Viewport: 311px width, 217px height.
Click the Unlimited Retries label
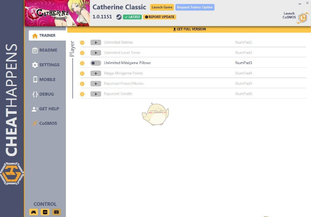118,42
